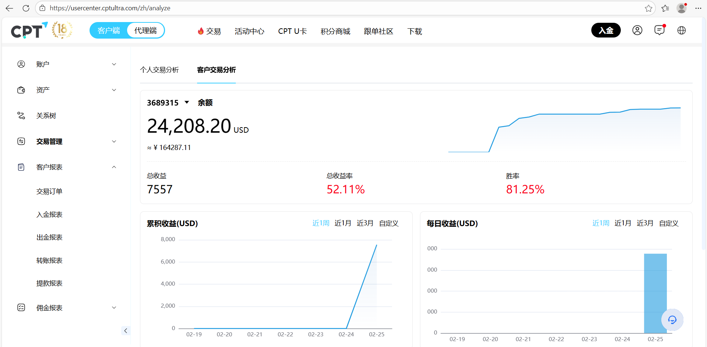Viewport: 707px width, 347px height.
Task: Open the floating customer support chat icon
Action: 672,320
